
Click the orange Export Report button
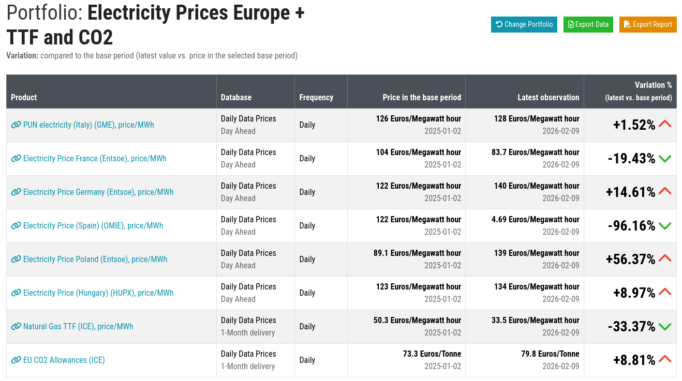coord(648,24)
